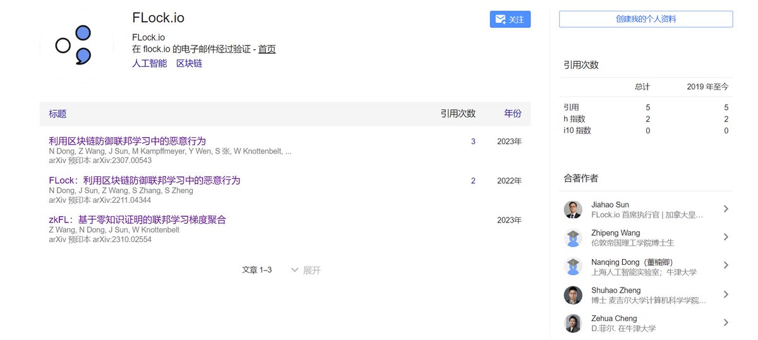Sort articles by 年份 column header
758x340 pixels.
click(512, 114)
